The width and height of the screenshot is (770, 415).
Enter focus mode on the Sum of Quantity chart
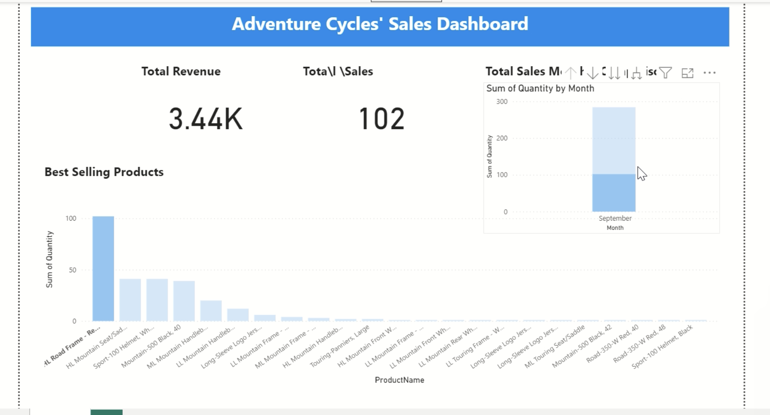687,72
